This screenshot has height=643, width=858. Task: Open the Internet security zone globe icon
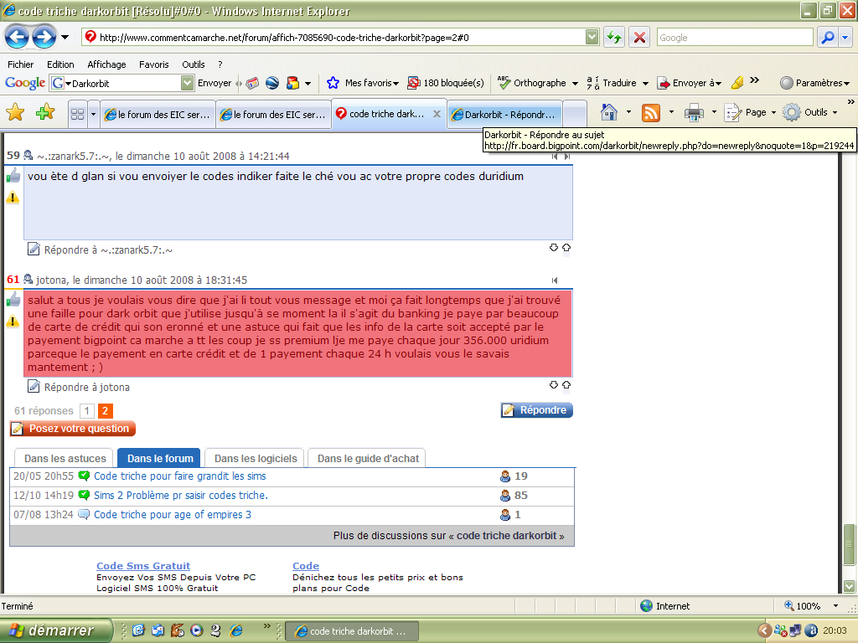click(646, 606)
